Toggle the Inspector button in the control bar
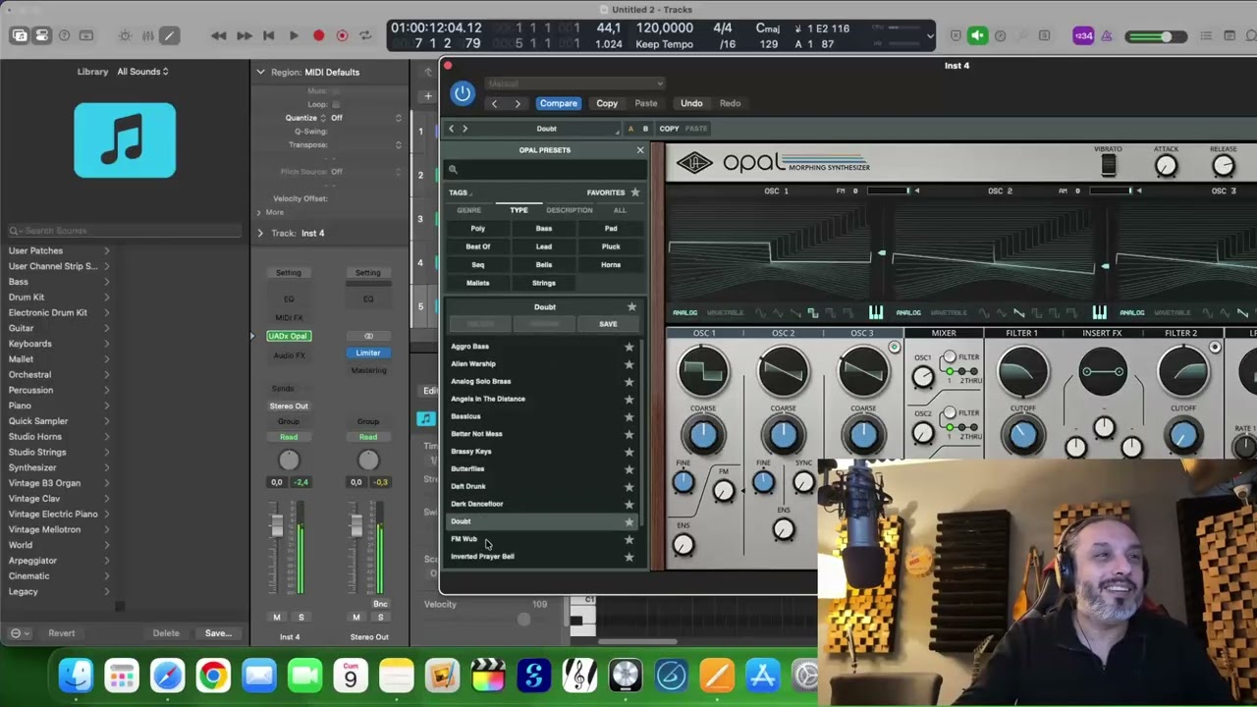The height and width of the screenshot is (707, 1257). tap(42, 36)
